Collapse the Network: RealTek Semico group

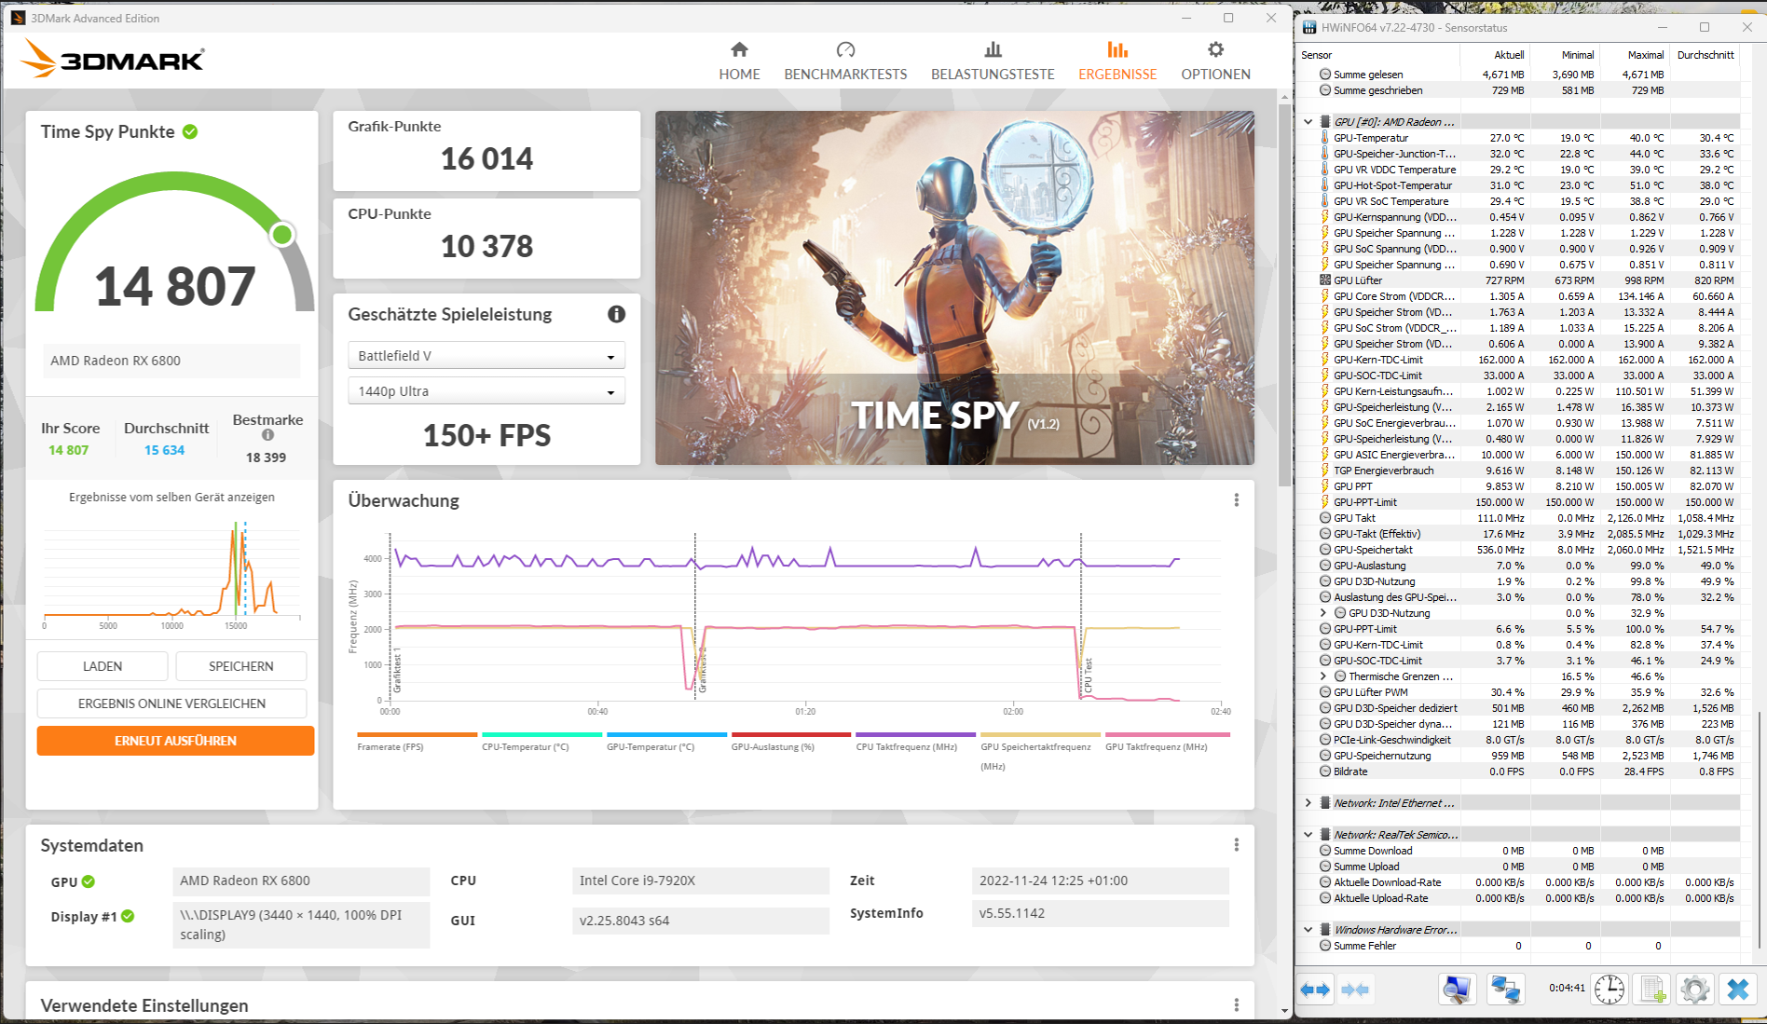[1308, 835]
